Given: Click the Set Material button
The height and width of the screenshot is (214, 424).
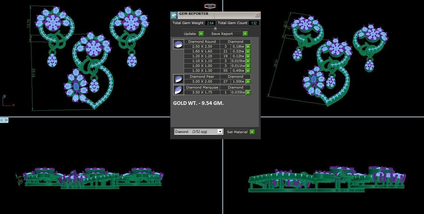Looking at the screenshot, I should click(237, 132).
